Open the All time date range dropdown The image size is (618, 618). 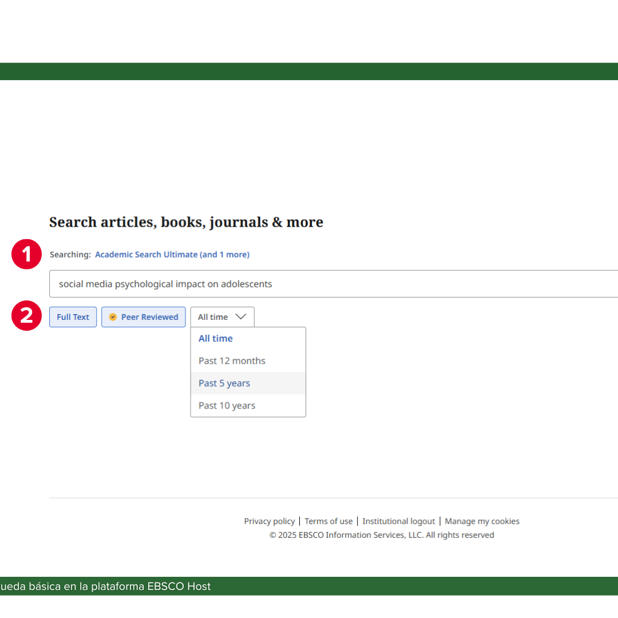click(222, 316)
